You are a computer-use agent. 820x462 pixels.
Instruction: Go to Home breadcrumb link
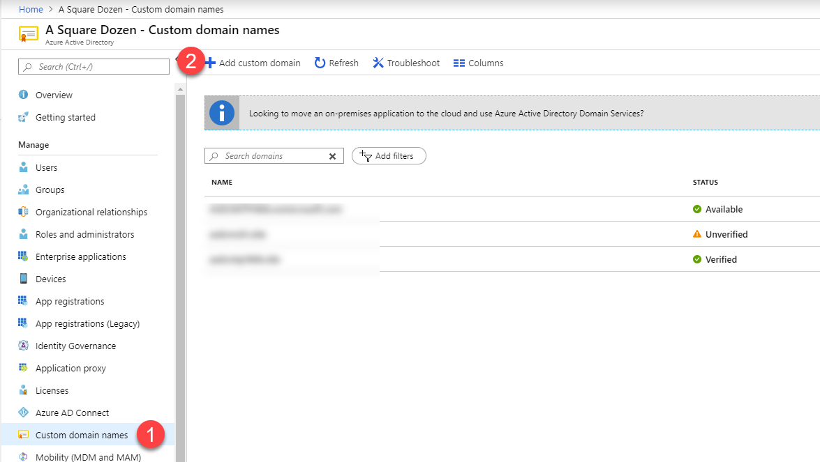(31, 9)
